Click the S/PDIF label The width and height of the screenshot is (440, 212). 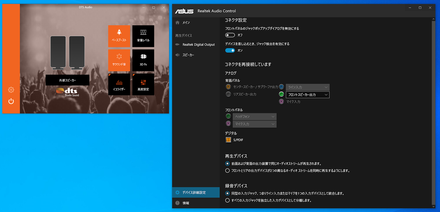238,140
